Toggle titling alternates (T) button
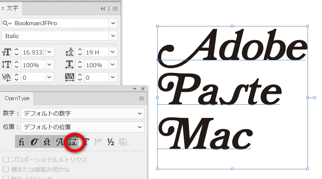The width and height of the screenshot is (322, 179). tap(87, 142)
